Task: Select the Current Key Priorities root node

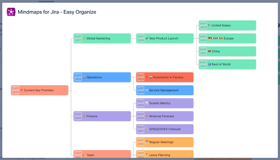Action: pyautogui.click(x=39, y=90)
